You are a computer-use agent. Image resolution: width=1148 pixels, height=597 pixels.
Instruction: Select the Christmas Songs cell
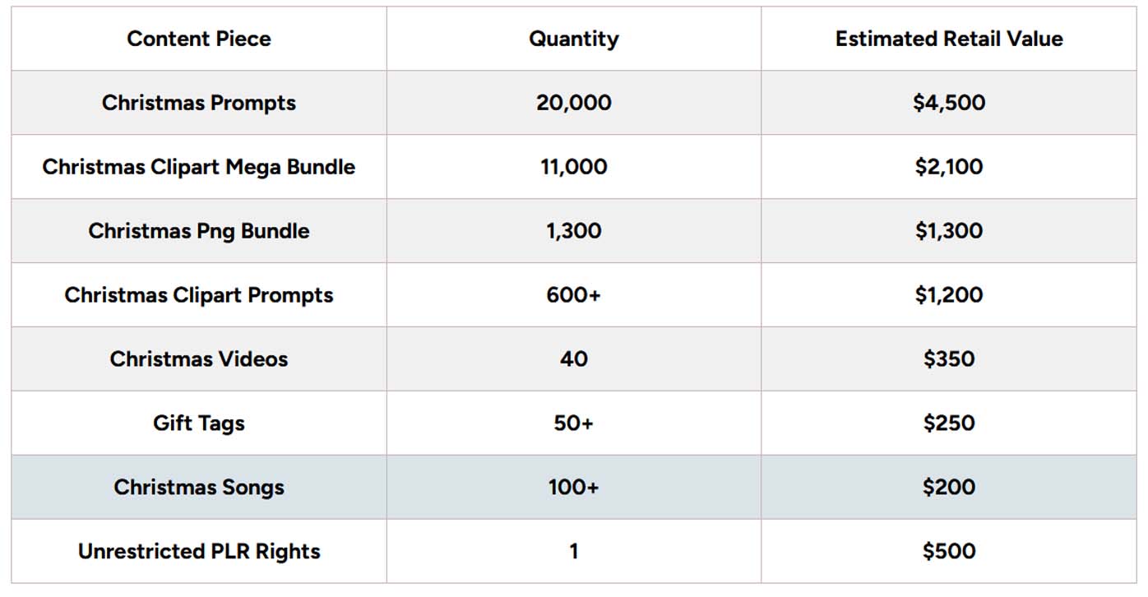tap(199, 488)
